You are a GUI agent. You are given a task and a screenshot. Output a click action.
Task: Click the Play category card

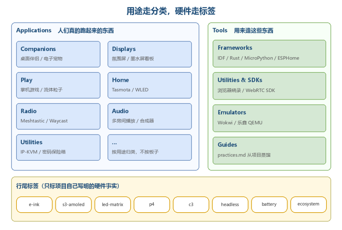[x=58, y=85]
